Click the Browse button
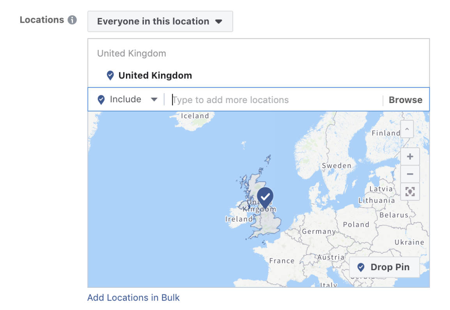The width and height of the screenshot is (450, 310). [406, 100]
